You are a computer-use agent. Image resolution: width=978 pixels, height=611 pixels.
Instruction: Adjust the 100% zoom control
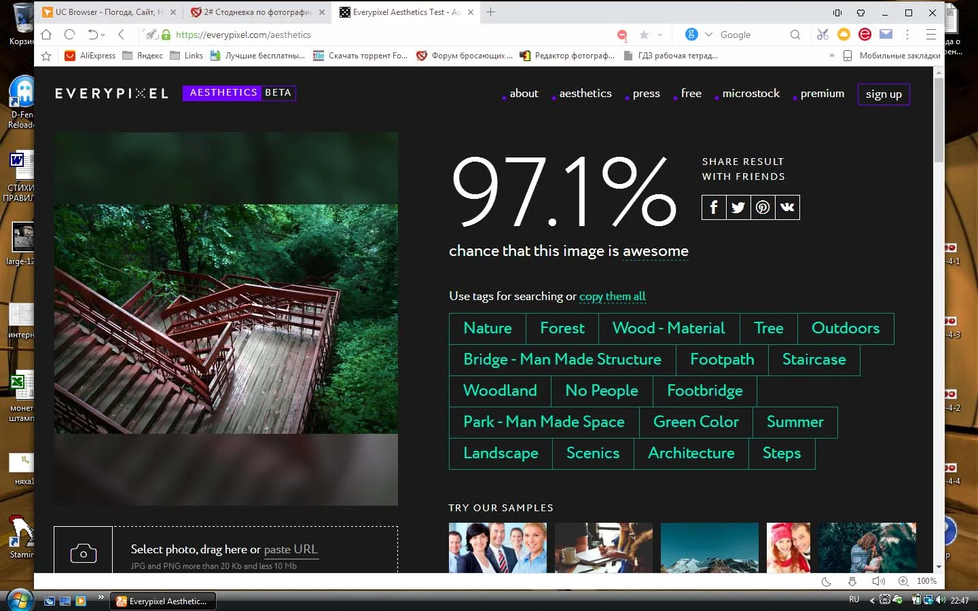pos(926,581)
